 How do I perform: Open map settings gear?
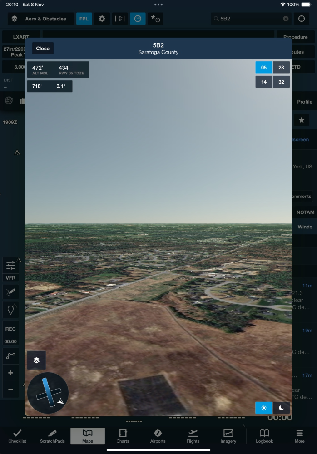coord(102,19)
